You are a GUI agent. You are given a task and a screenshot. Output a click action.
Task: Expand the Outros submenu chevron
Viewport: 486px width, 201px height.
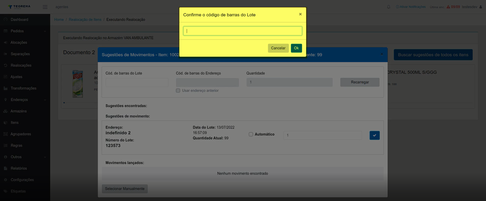[45, 157]
